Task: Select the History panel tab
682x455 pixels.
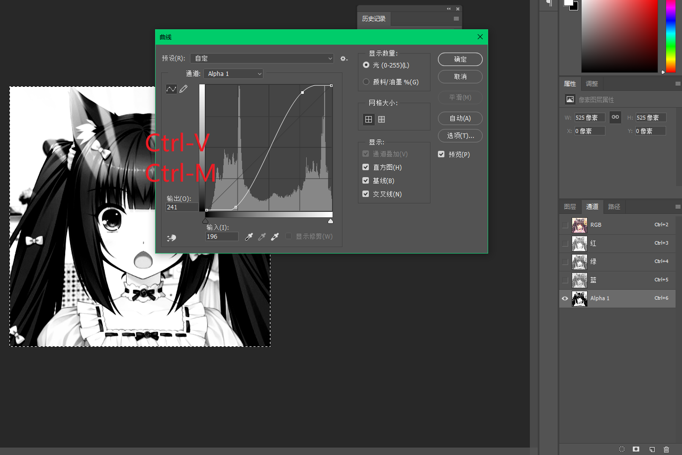Action: point(374,19)
